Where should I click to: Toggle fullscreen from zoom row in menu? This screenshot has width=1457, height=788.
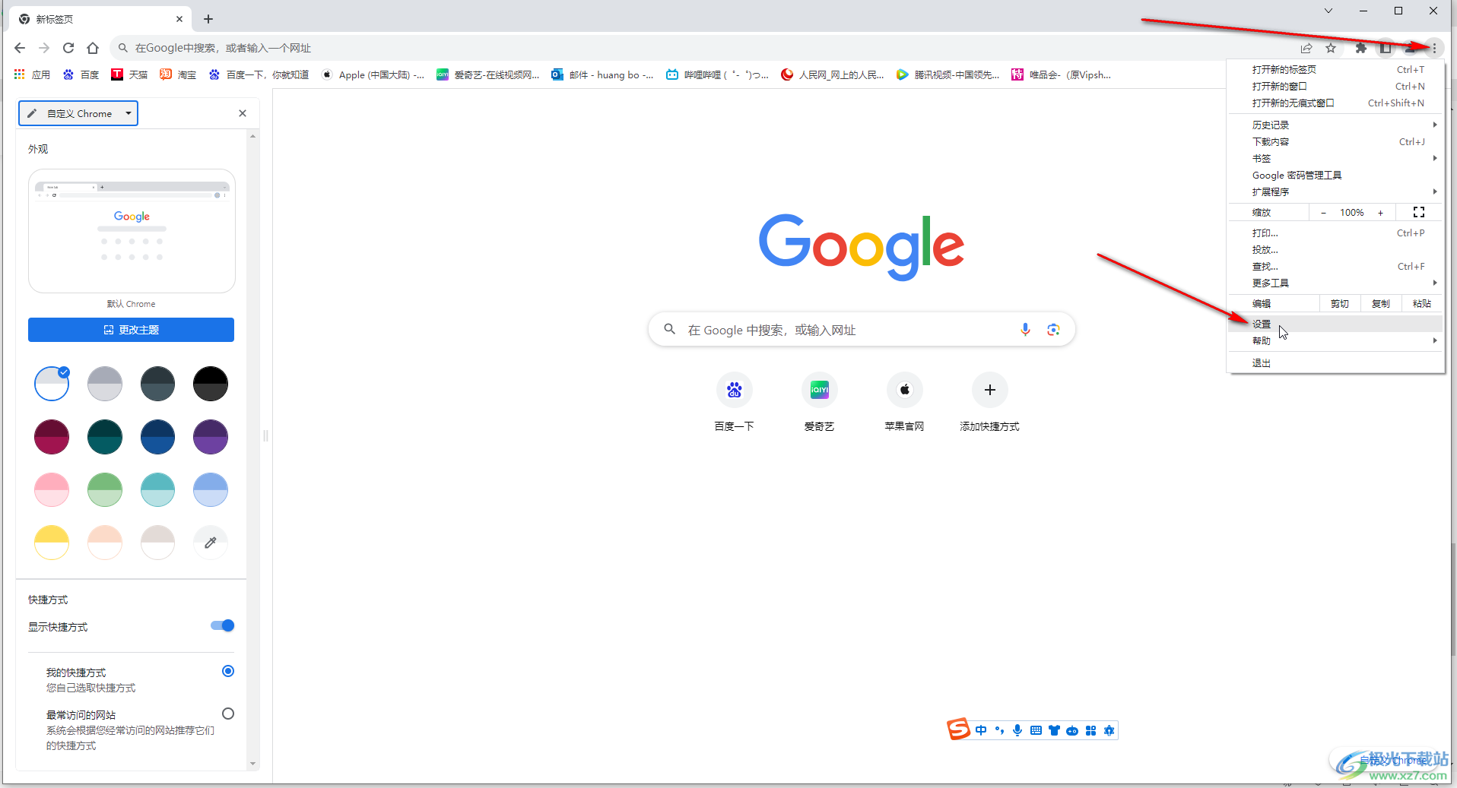pos(1419,212)
